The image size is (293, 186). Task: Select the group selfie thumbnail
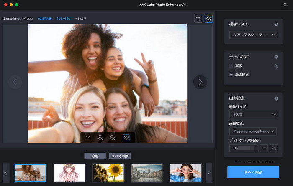[x=31, y=173]
